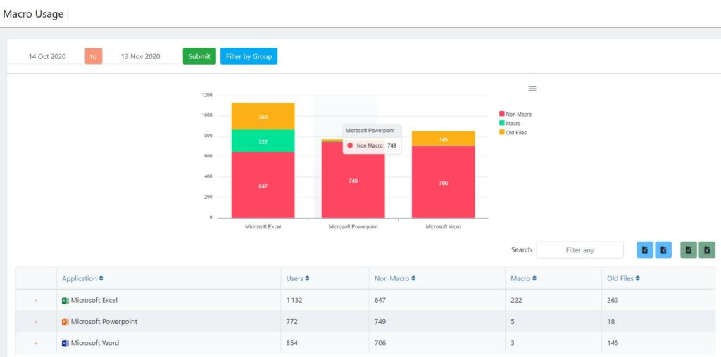
Task: Click the Filter by Group button
Action: click(x=249, y=56)
